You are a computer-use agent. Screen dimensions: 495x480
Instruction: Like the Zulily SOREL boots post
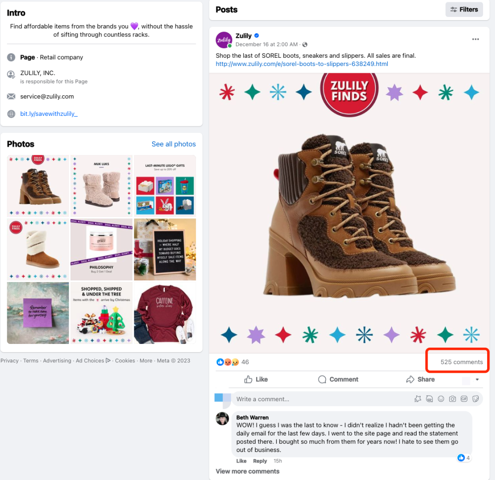tap(256, 379)
